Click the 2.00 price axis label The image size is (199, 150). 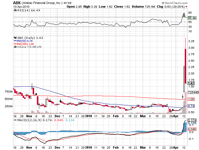point(191,73)
